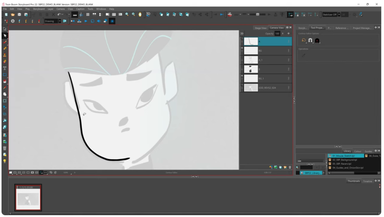Screen dimensions: 384x217
Task: Toggle the sound playback speaker icon
Action: click(99, 21)
